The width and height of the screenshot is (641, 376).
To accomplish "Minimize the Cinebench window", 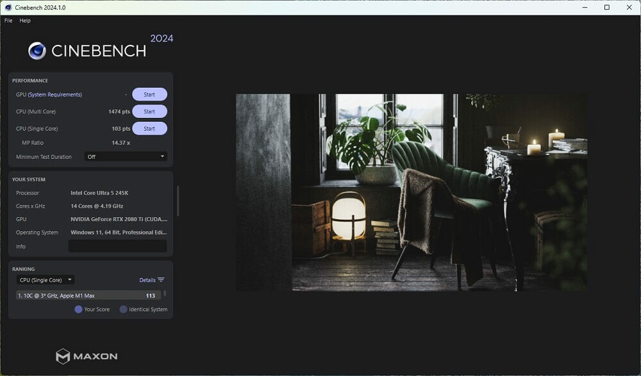I will click(585, 7).
